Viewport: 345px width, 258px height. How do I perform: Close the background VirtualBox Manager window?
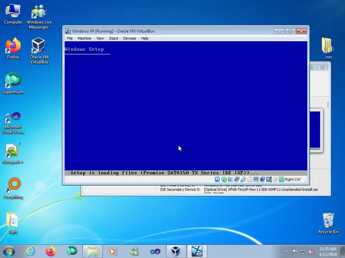pyautogui.click(x=322, y=67)
